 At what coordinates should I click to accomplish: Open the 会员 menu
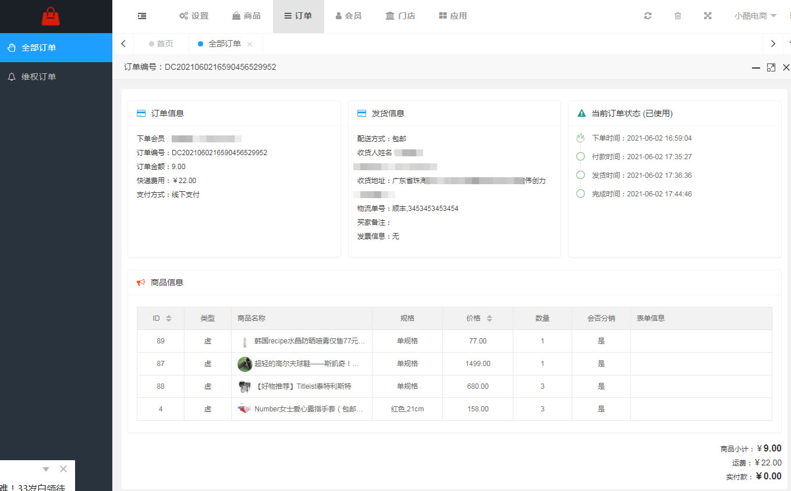click(349, 16)
